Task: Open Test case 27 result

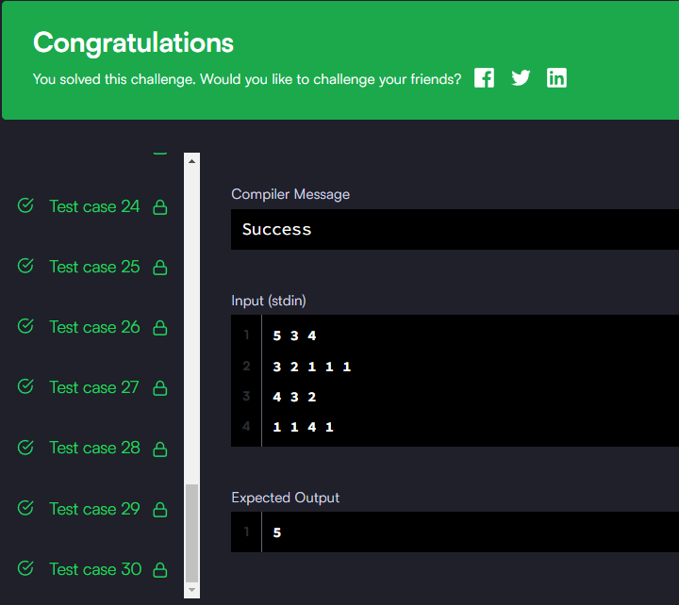Action: [94, 387]
